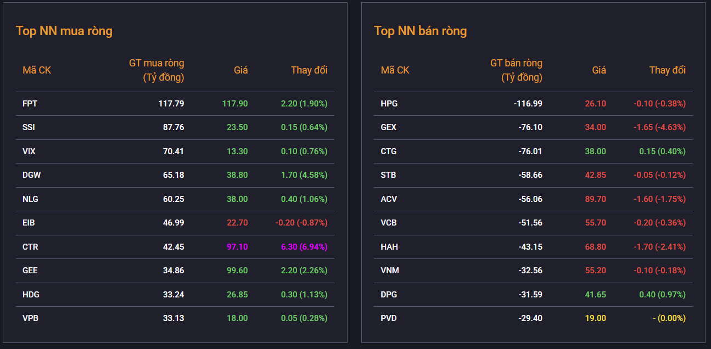Select VIX's change "0.10 (0.76%)"
The image size is (711, 349).
[x=304, y=151]
